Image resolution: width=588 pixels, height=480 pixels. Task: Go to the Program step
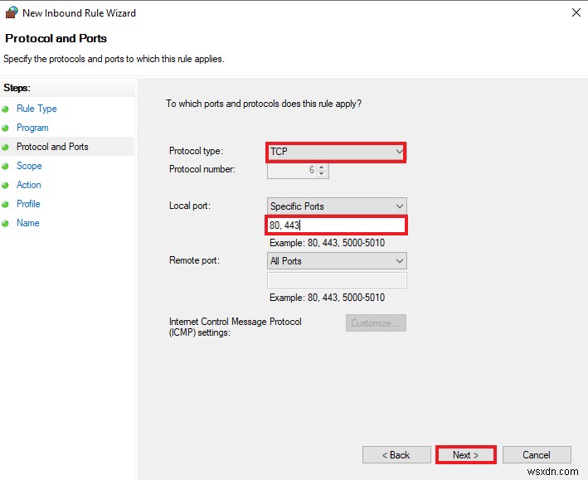[x=32, y=128]
